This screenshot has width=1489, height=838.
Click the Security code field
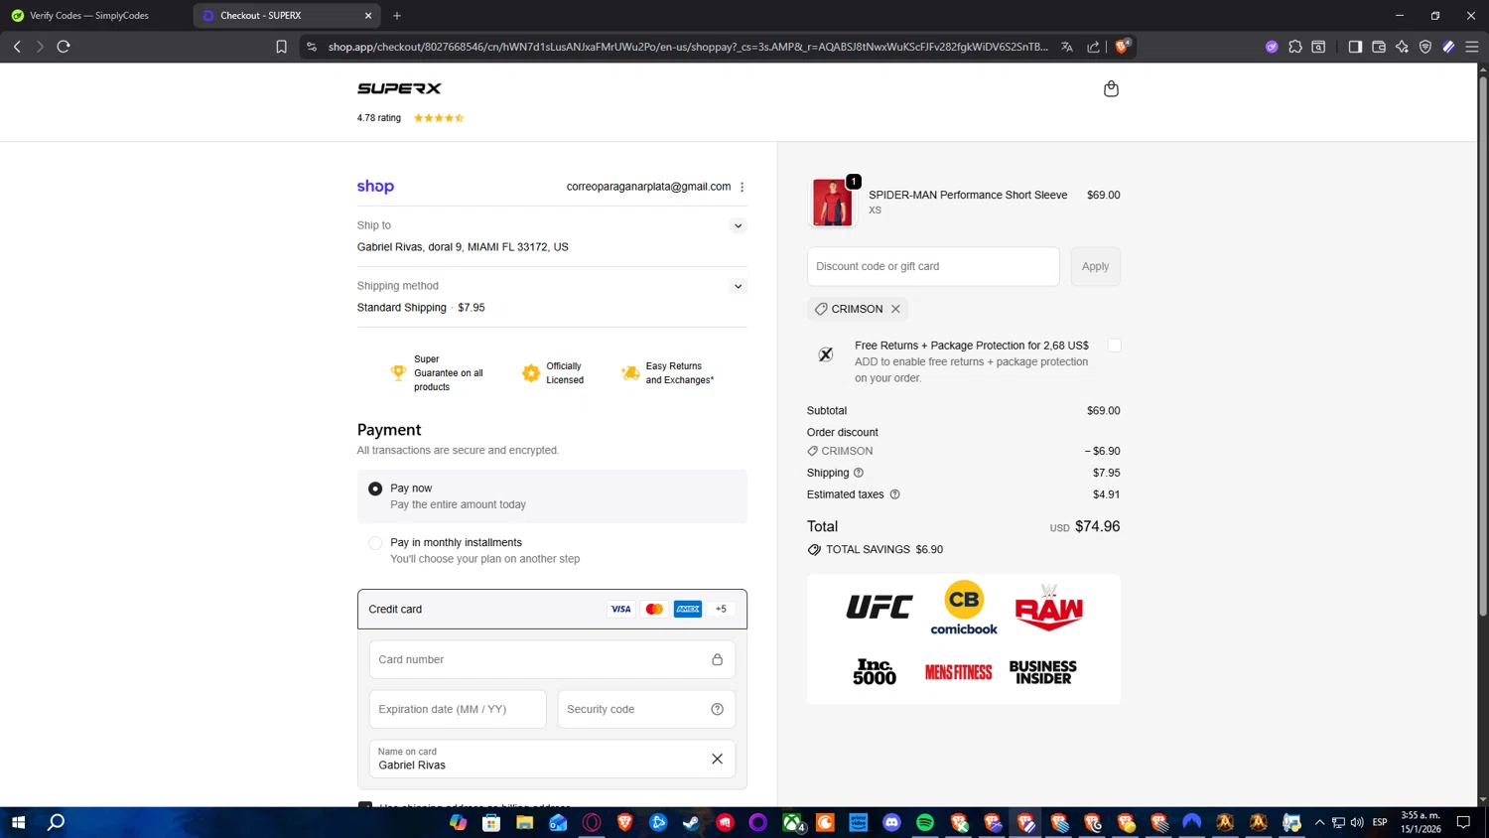pos(646,709)
